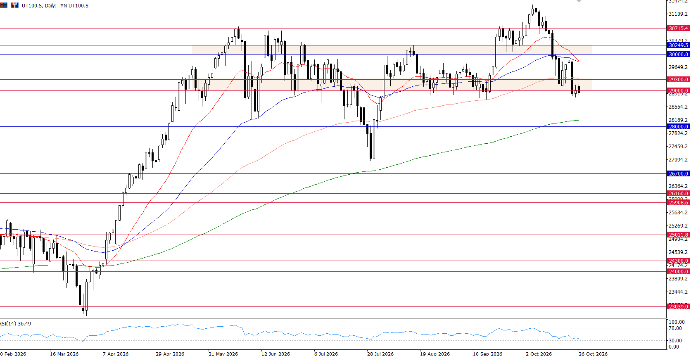Click the 6 Jul 2026 date label

coord(326,354)
